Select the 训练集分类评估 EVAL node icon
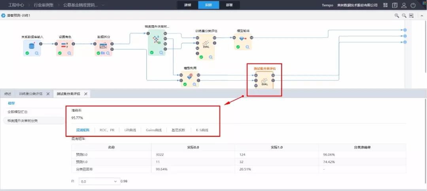The image size is (427, 191). pyautogui.click(x=206, y=45)
